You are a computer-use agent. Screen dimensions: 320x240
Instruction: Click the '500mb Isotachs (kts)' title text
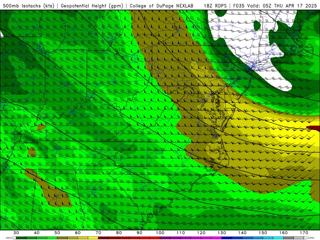(x=28, y=6)
